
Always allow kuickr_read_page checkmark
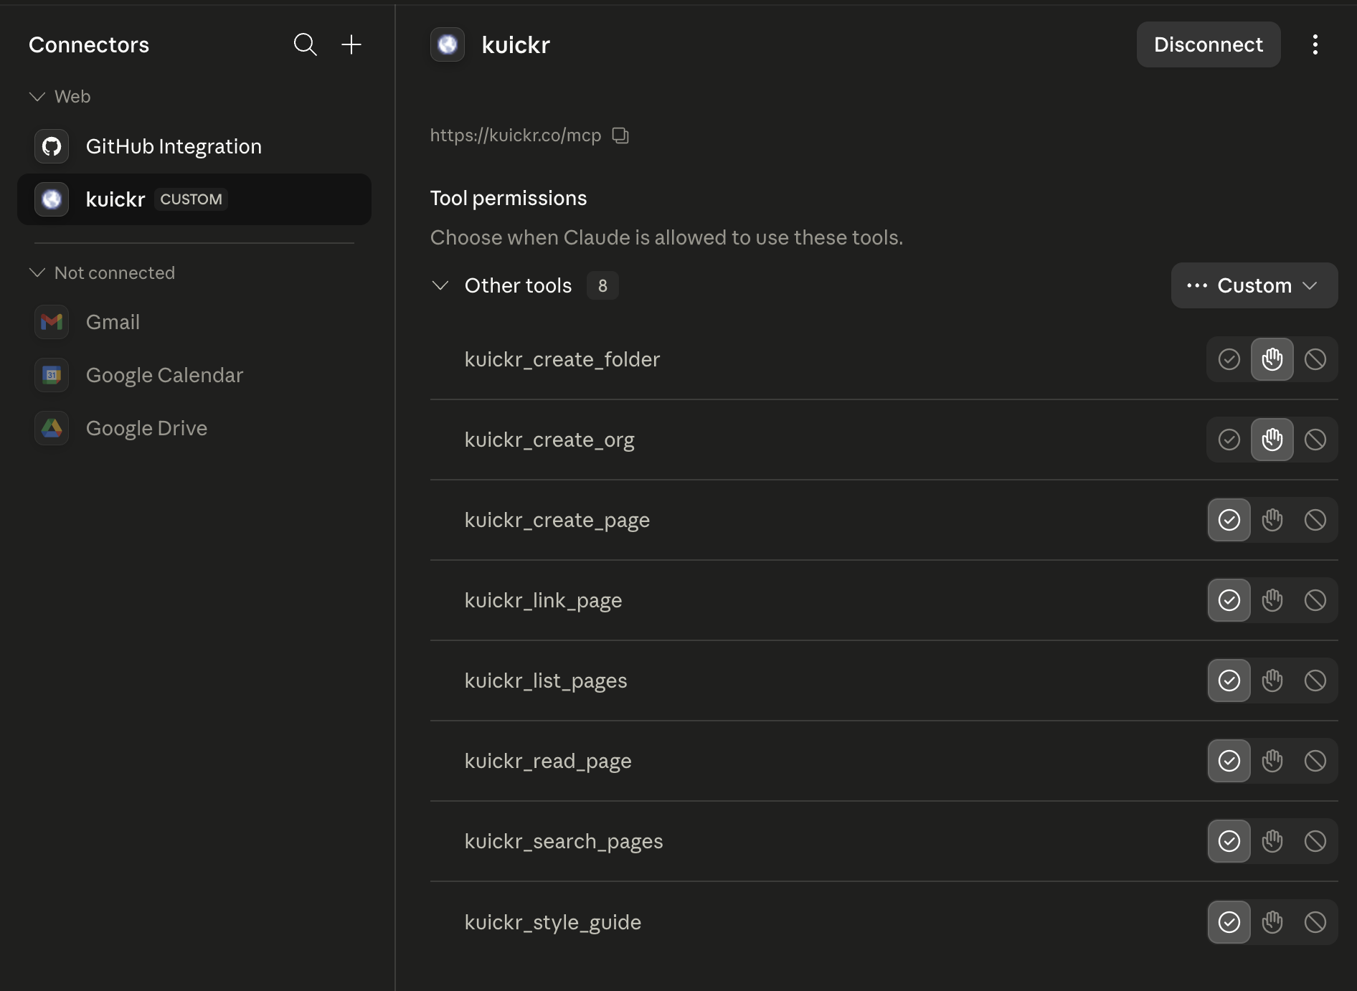pos(1229,761)
